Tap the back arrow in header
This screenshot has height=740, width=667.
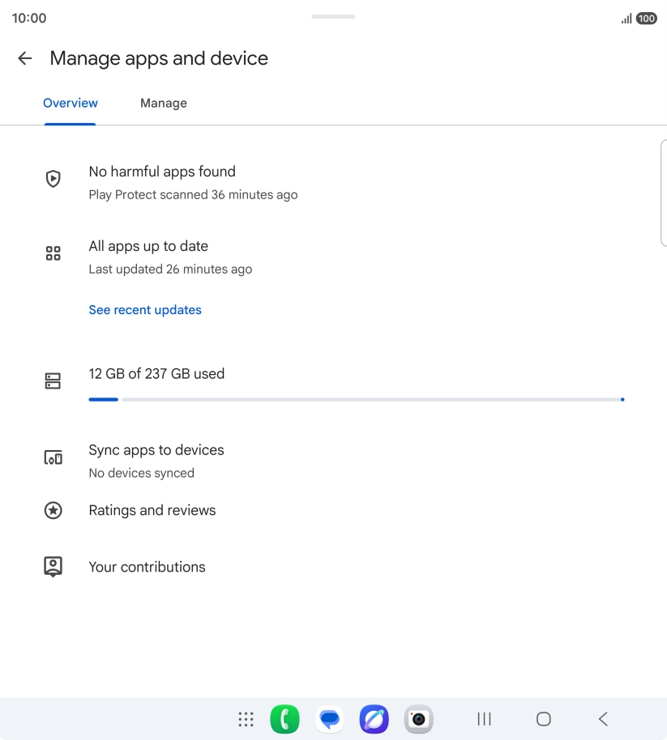tap(24, 58)
